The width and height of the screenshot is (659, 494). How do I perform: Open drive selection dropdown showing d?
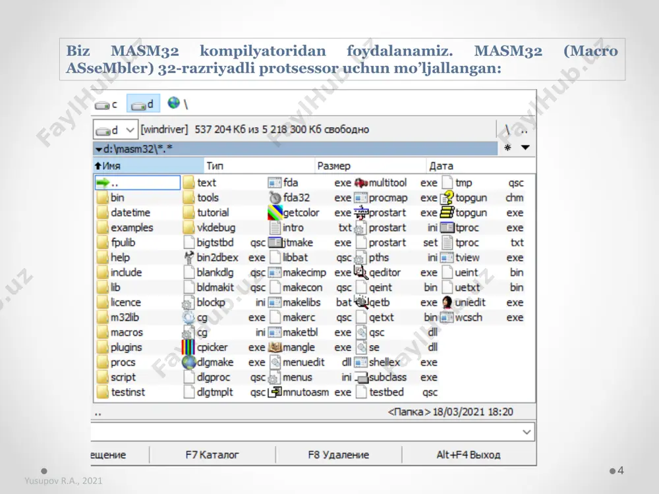tap(115, 130)
